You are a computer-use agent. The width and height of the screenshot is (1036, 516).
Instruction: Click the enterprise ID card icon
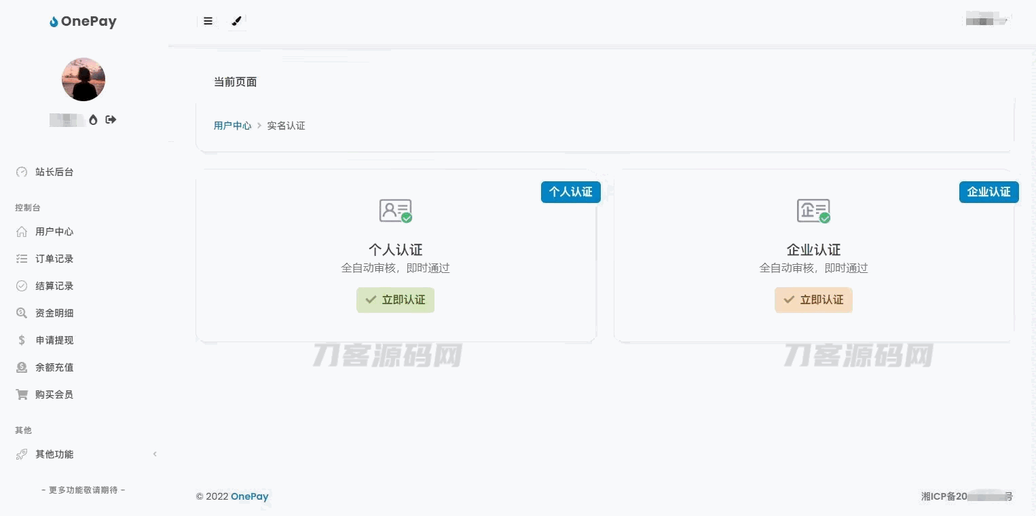tap(813, 210)
